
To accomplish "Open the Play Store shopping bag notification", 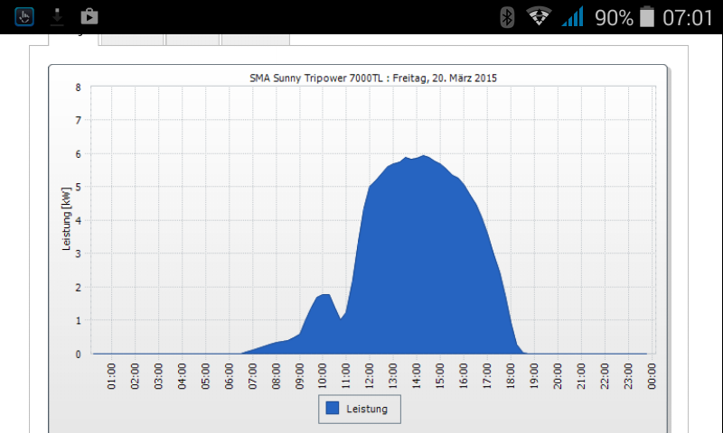I will coord(89,16).
